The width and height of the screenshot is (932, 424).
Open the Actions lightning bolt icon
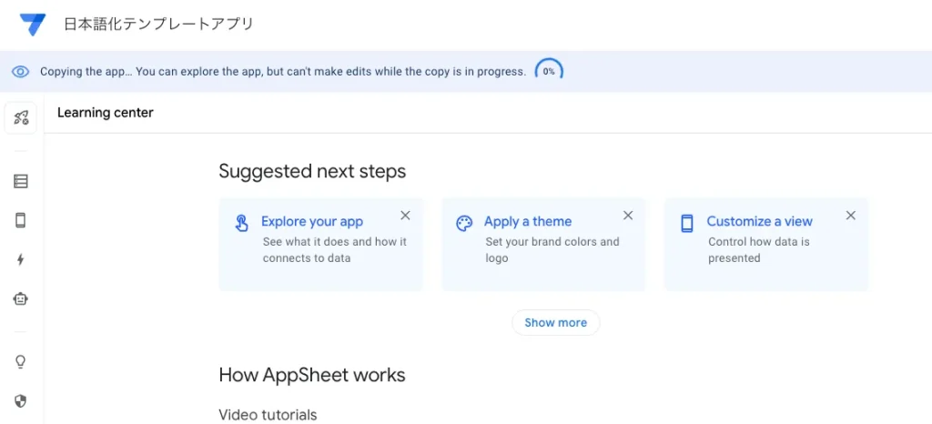[x=21, y=259]
